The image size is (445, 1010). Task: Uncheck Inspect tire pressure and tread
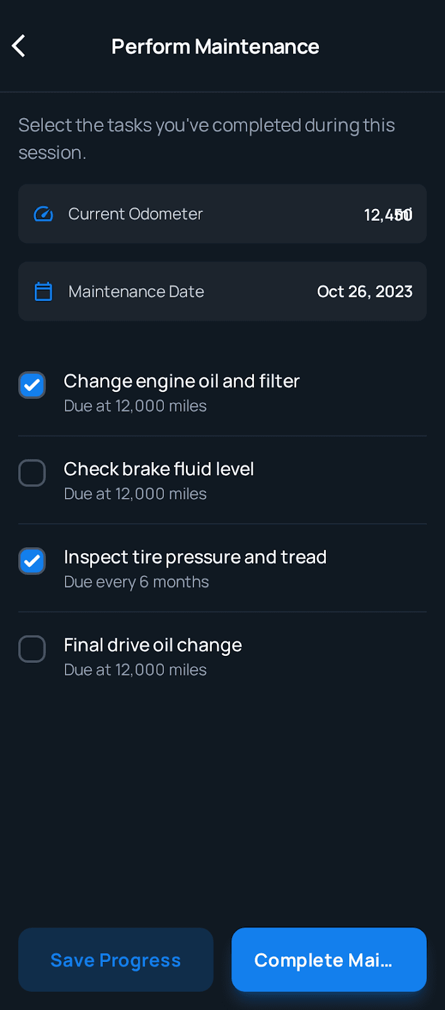[32, 561]
